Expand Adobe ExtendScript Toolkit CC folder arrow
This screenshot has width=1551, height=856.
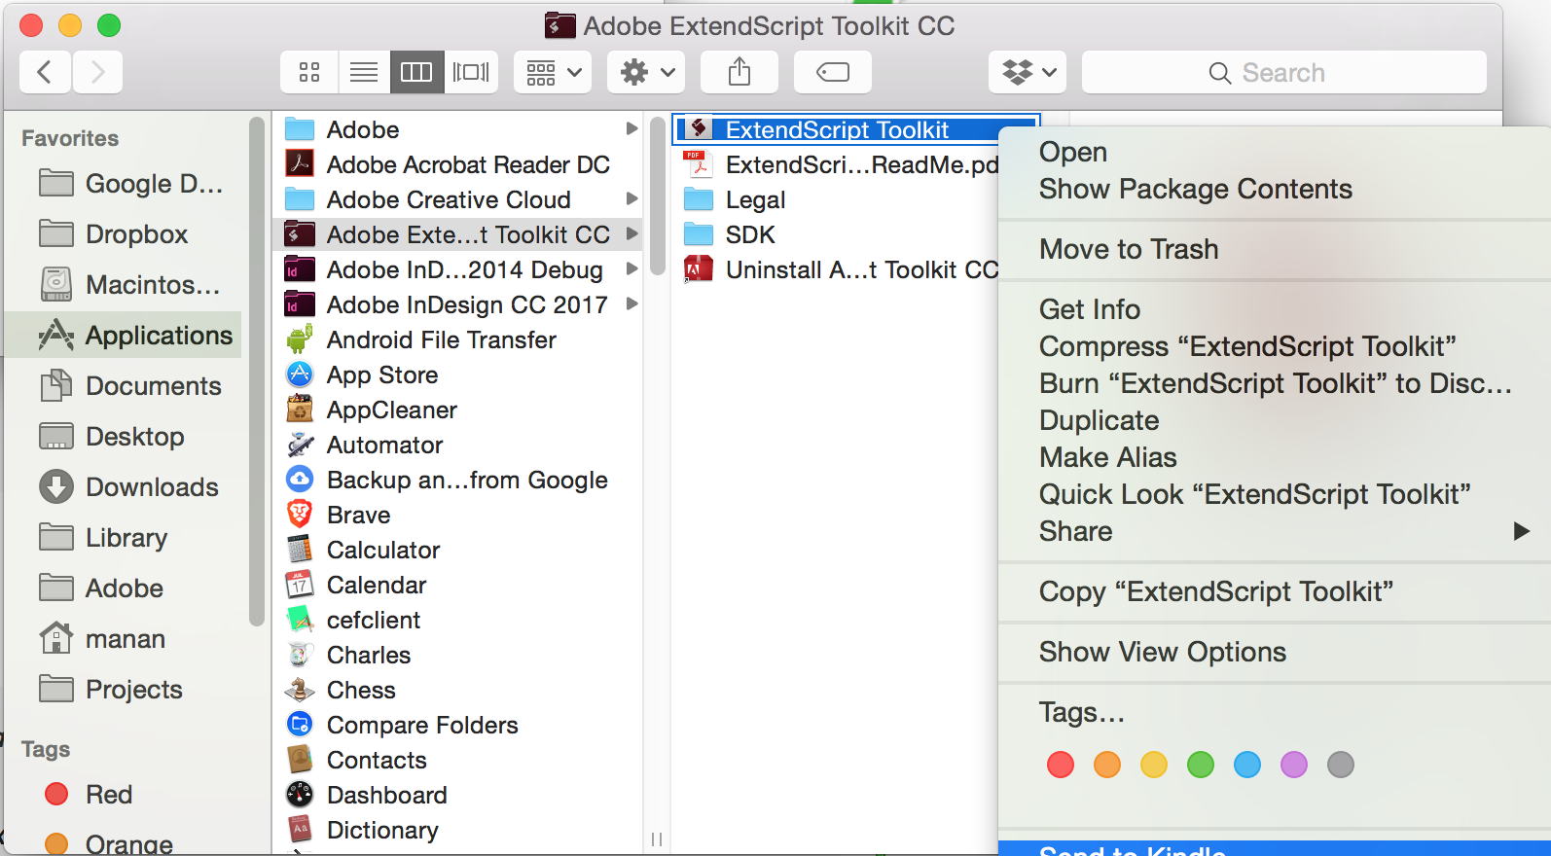pos(631,233)
